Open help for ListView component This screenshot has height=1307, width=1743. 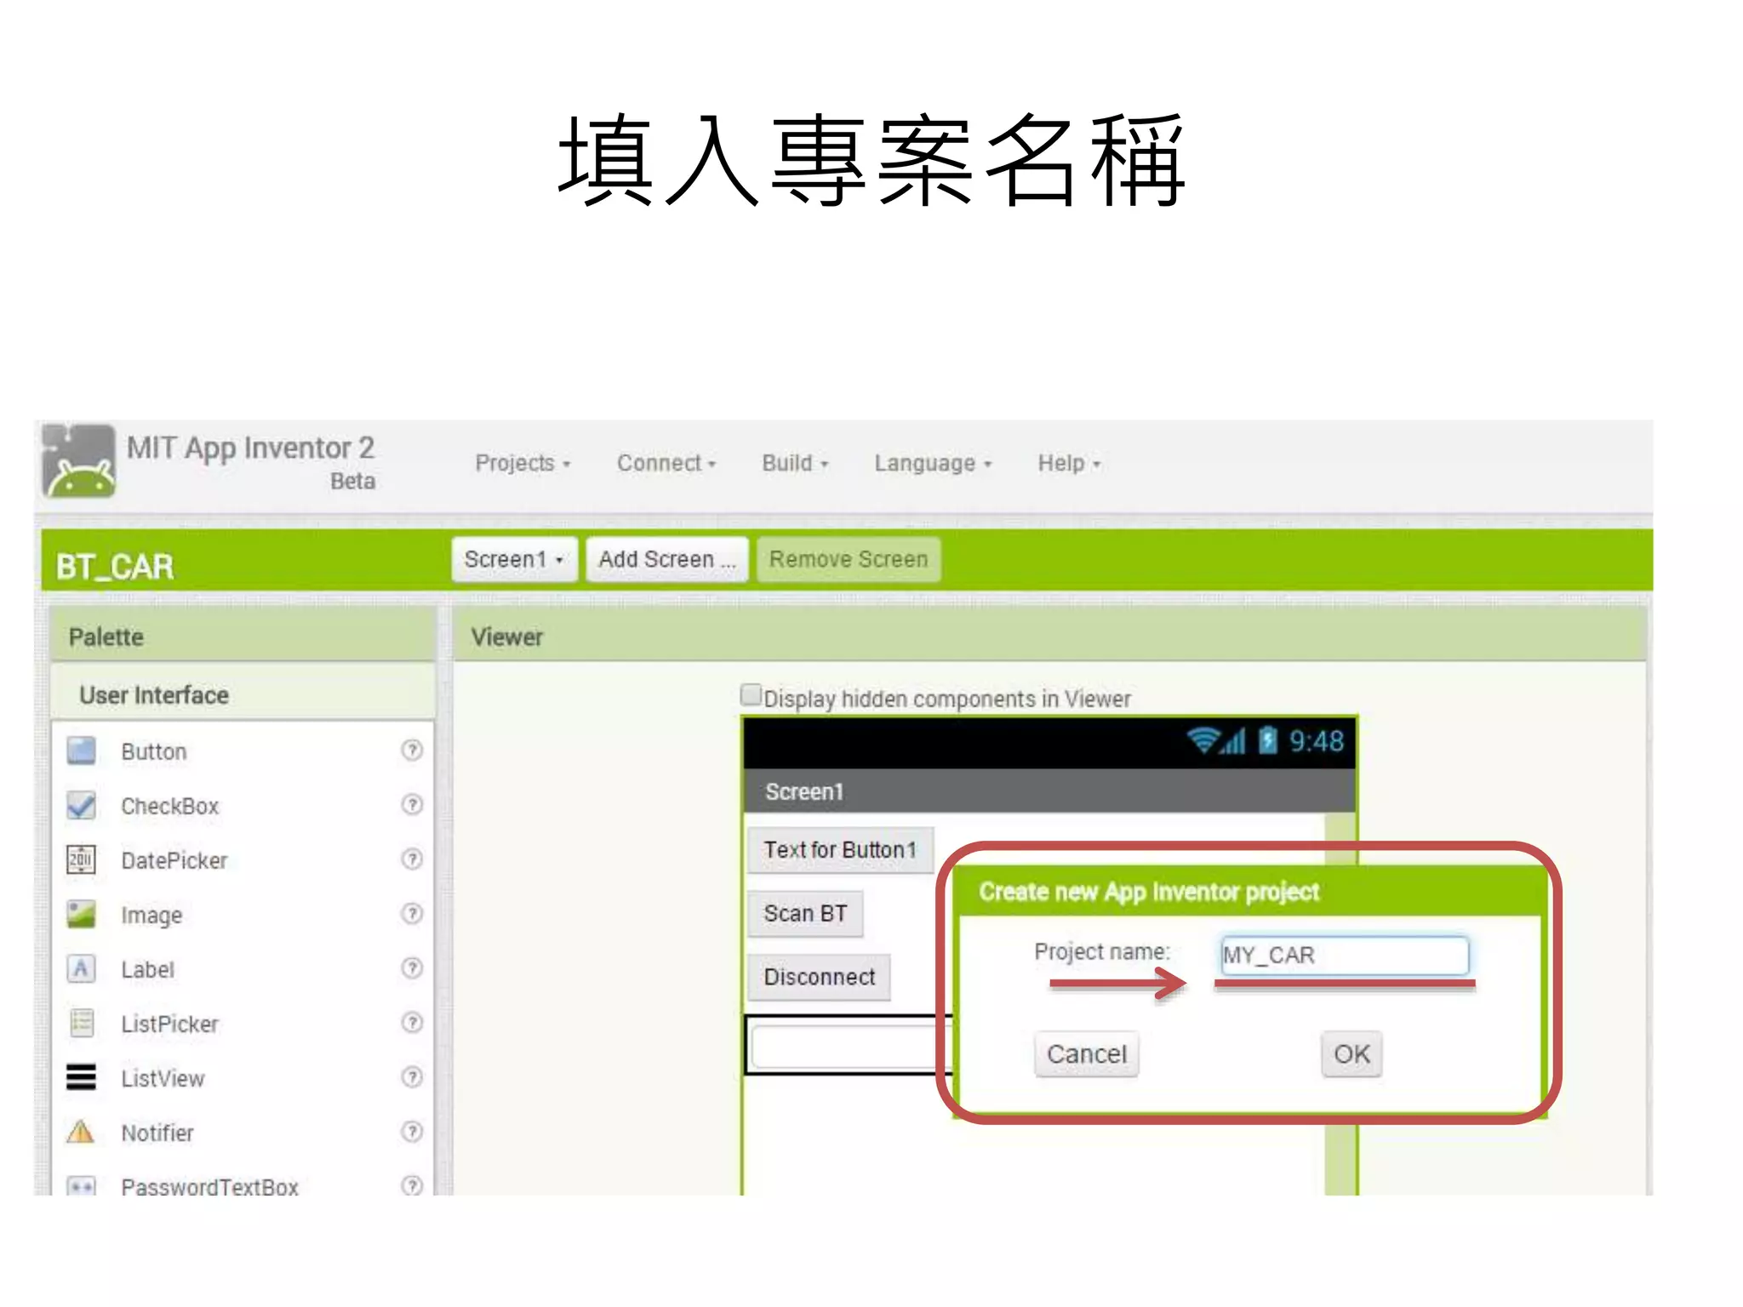[412, 1076]
